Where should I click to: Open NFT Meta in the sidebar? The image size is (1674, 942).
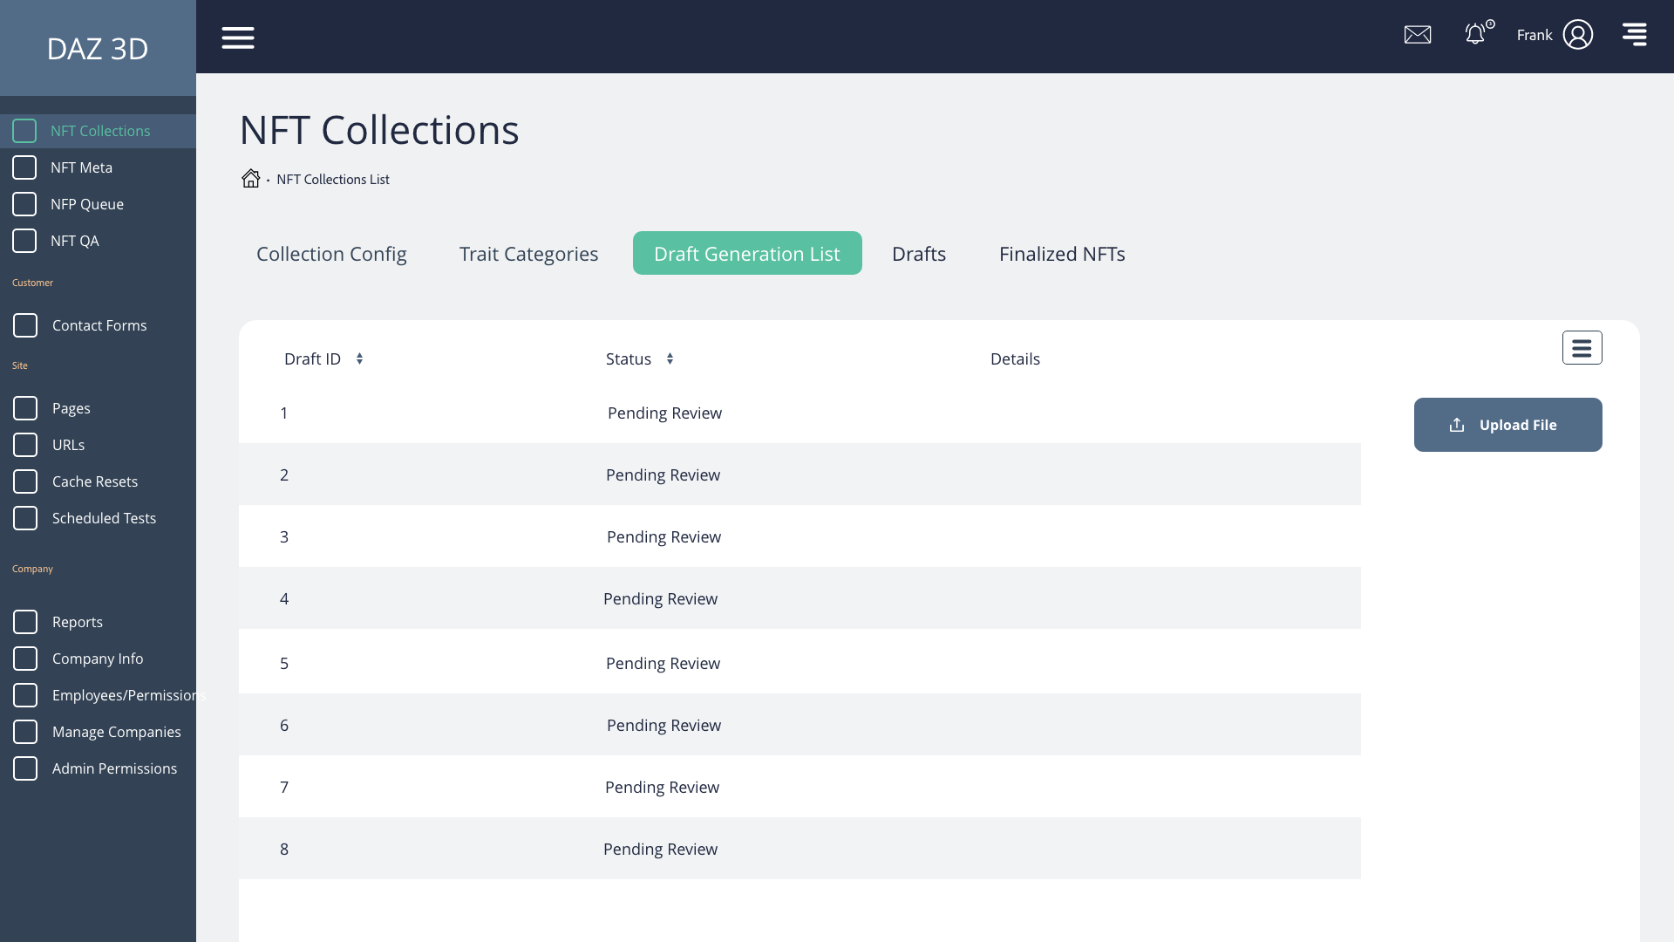(x=81, y=167)
